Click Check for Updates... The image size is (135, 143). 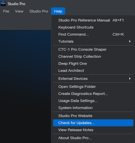click(93, 123)
